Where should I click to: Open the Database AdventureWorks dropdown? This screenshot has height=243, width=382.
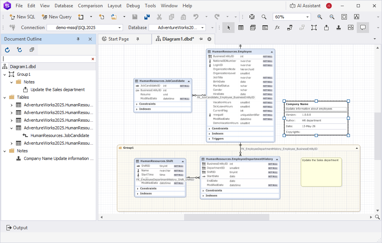202,28
